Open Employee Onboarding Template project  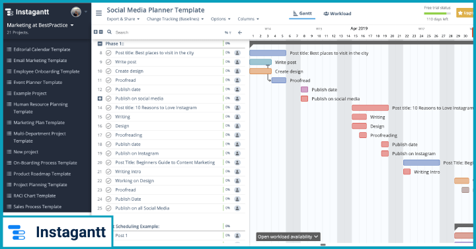click(46, 71)
